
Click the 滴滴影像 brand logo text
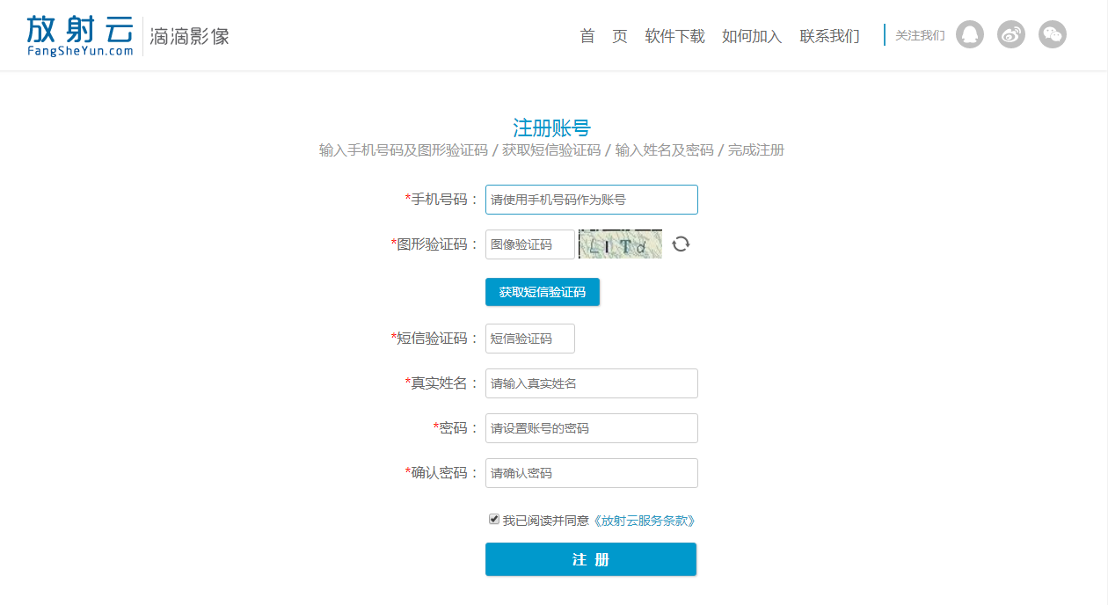(189, 36)
